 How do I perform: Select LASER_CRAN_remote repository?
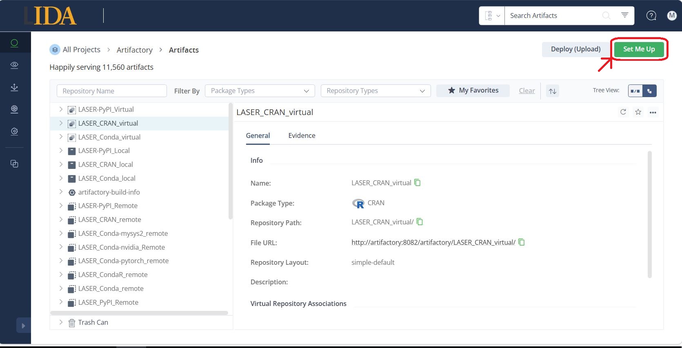coord(109,219)
